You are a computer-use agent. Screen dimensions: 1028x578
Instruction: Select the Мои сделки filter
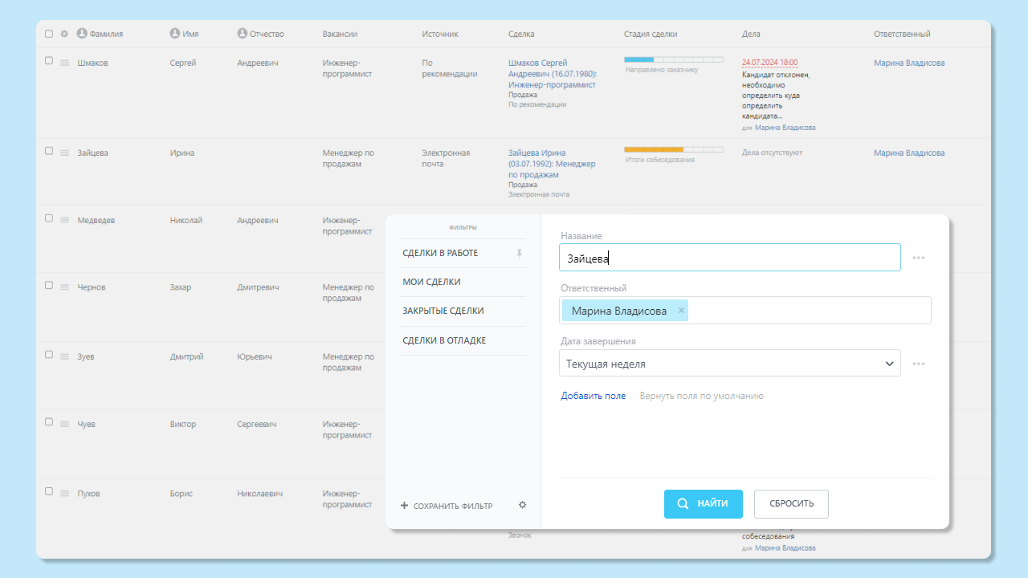click(x=431, y=282)
